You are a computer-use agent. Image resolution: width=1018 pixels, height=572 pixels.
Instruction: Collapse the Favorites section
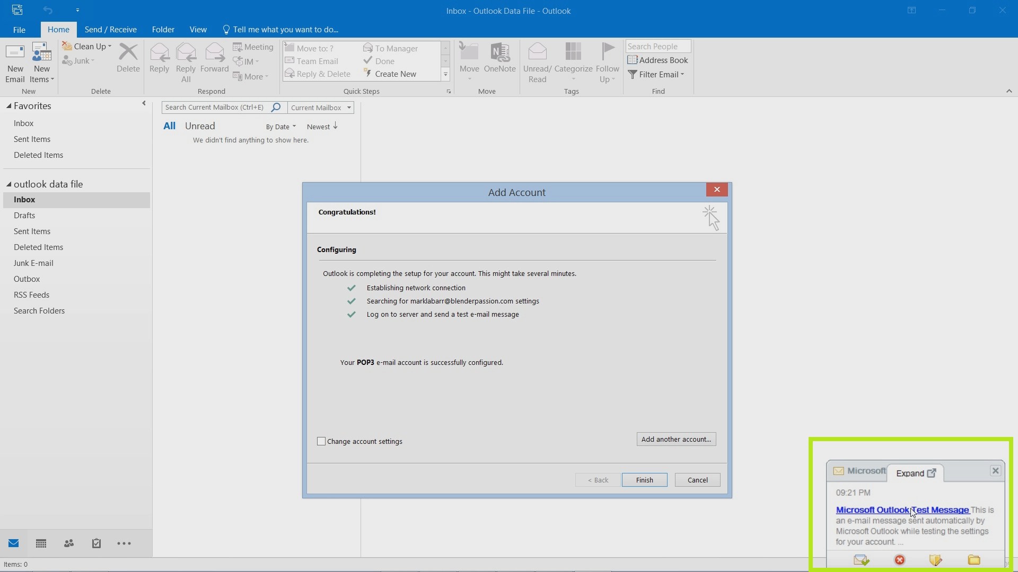8,106
